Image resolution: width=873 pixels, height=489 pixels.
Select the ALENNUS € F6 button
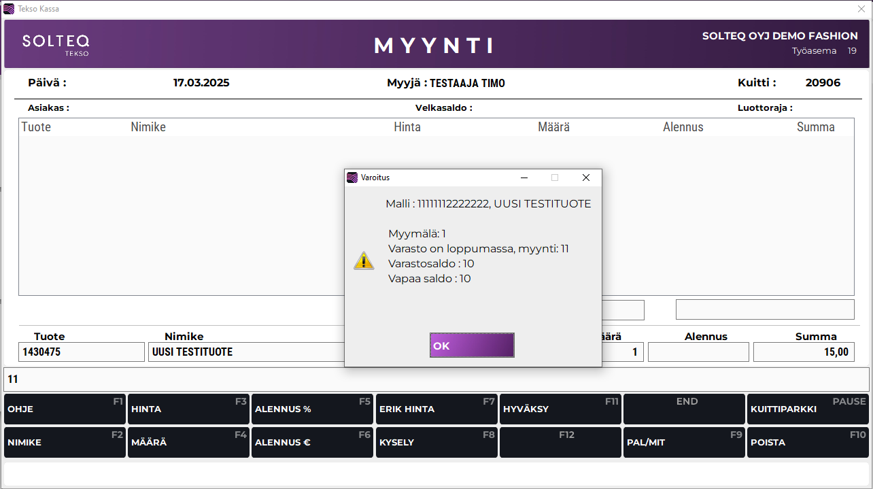click(x=311, y=442)
